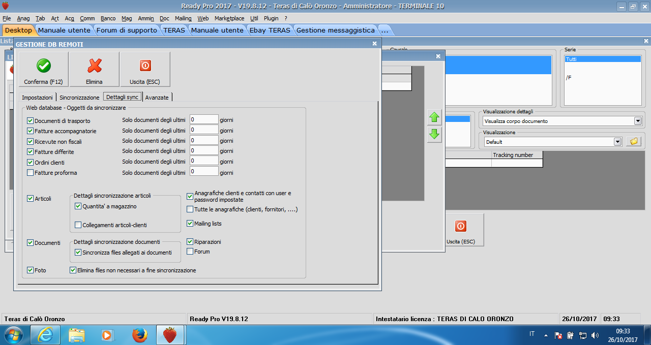This screenshot has height=345, width=651.
Task: Show hidden tray icons arrow
Action: click(546, 335)
